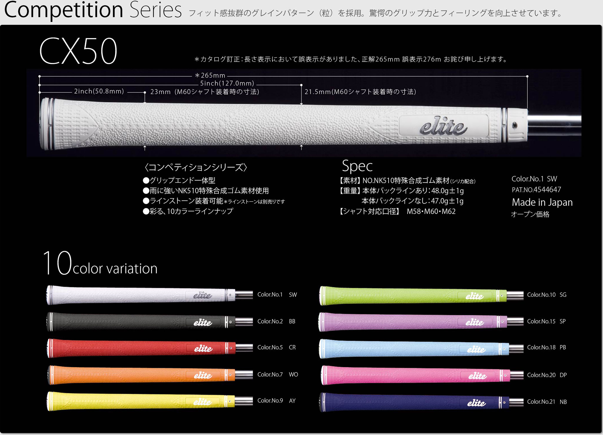Select the lime green SG grip image
The image size is (603, 435).
coord(421,295)
